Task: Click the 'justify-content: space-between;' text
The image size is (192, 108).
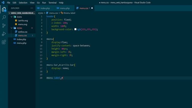Action: 71,46
